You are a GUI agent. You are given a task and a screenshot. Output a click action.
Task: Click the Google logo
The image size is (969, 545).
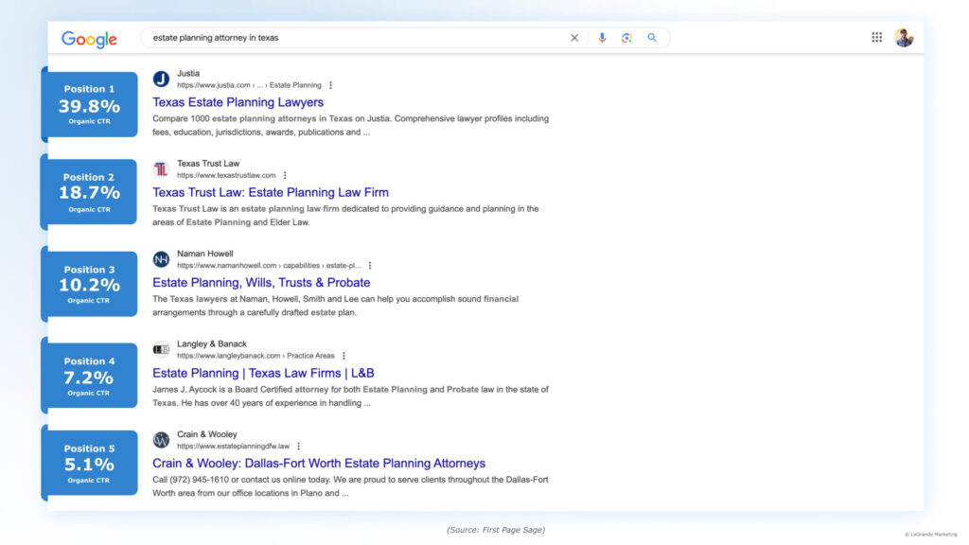click(89, 39)
